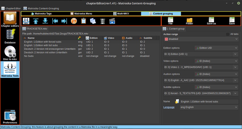
Task: Select row English: 1.Edition with forced subs
Action: (x=91, y=42)
